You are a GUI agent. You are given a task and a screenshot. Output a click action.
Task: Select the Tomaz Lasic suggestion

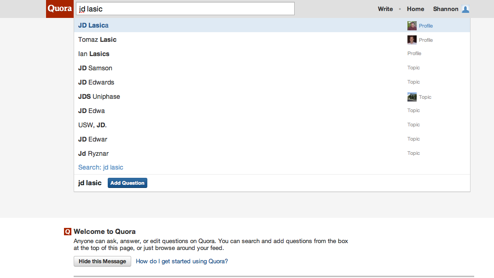(x=97, y=40)
